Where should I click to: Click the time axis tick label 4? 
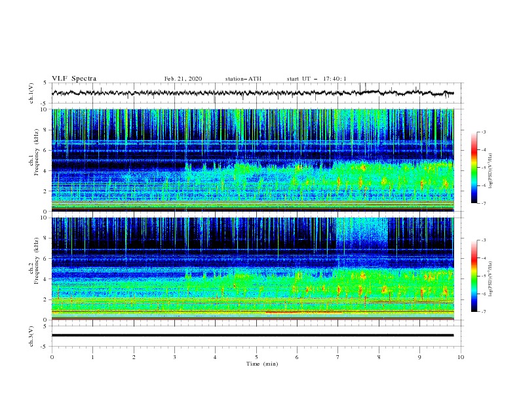[215, 357]
